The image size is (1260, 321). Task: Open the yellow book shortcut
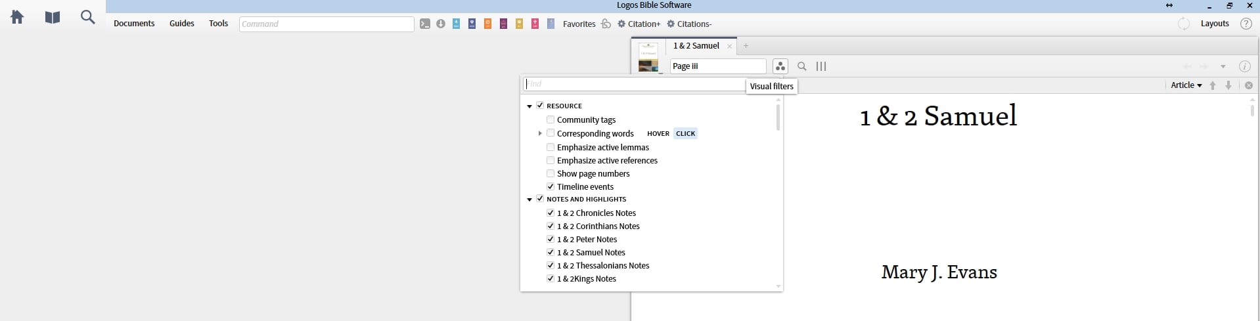pos(520,24)
